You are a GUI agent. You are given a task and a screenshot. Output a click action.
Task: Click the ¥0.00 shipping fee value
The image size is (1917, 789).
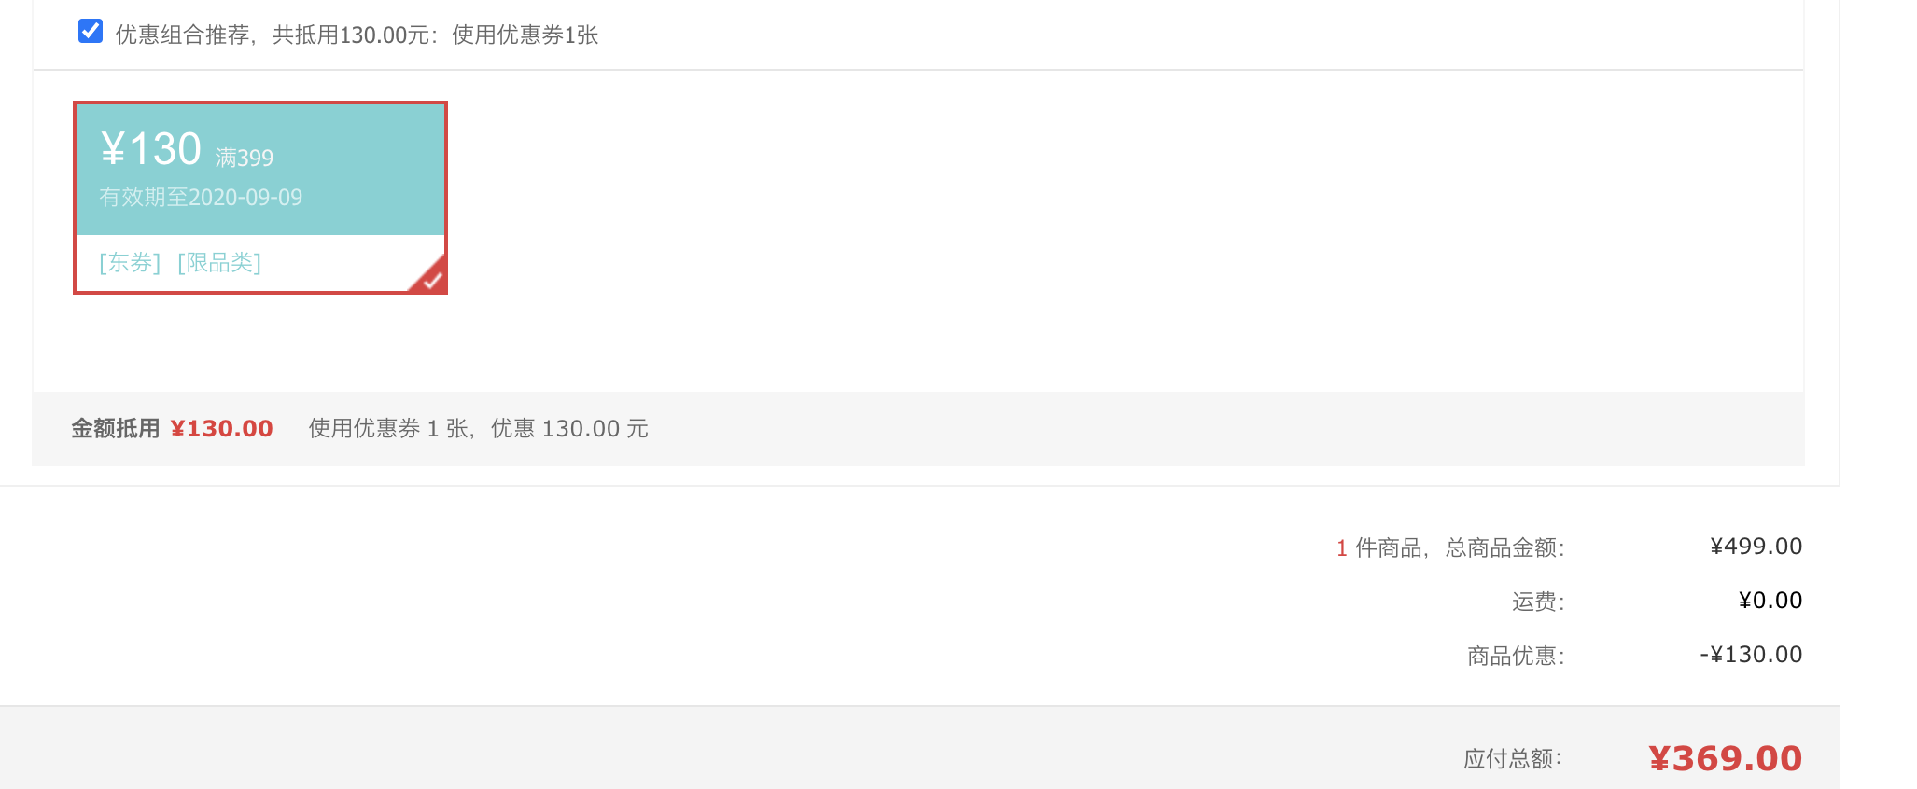(1770, 601)
